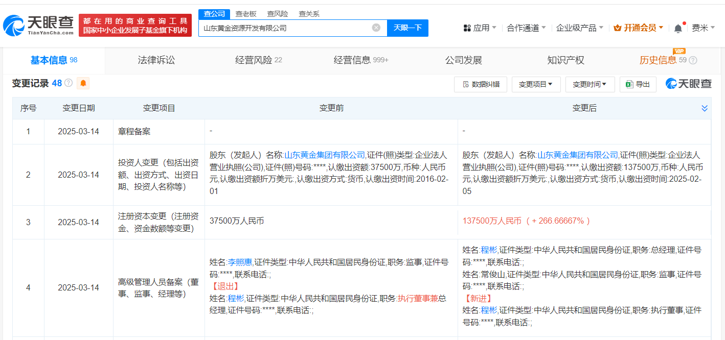
Task: Switch to 查风险 search tab
Action: click(x=278, y=14)
